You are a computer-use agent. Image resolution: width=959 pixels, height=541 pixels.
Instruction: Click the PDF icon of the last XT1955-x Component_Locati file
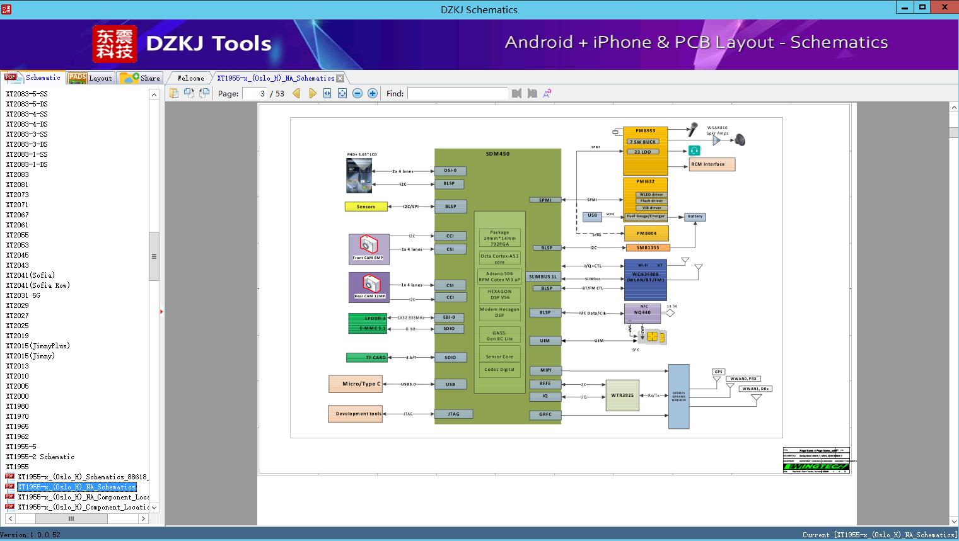coord(9,507)
